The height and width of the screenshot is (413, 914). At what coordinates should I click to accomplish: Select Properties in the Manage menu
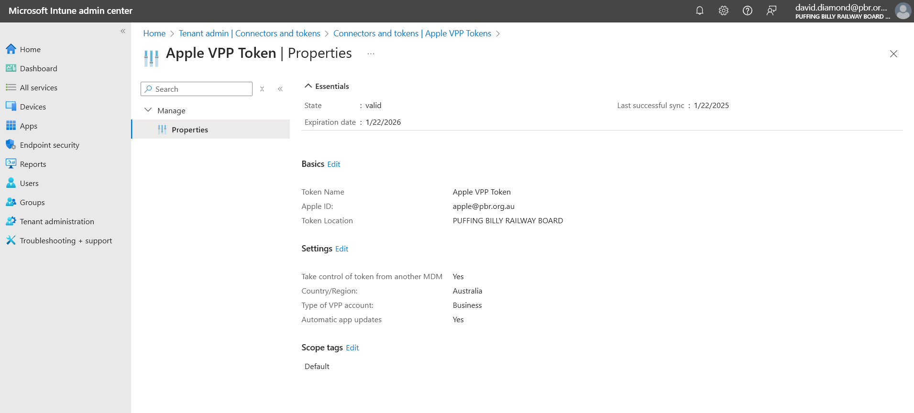211,129
